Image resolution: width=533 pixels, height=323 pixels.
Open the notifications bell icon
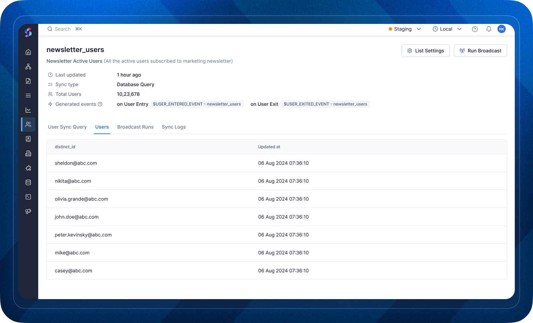tap(489, 29)
